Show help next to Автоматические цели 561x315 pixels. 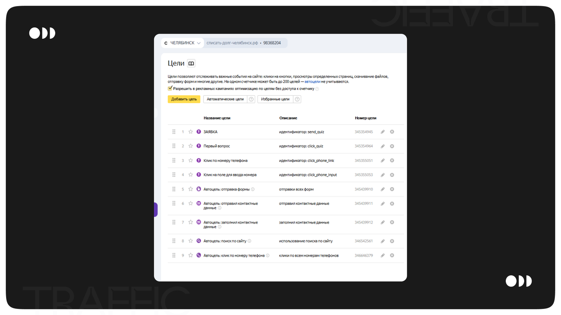pyautogui.click(x=251, y=99)
